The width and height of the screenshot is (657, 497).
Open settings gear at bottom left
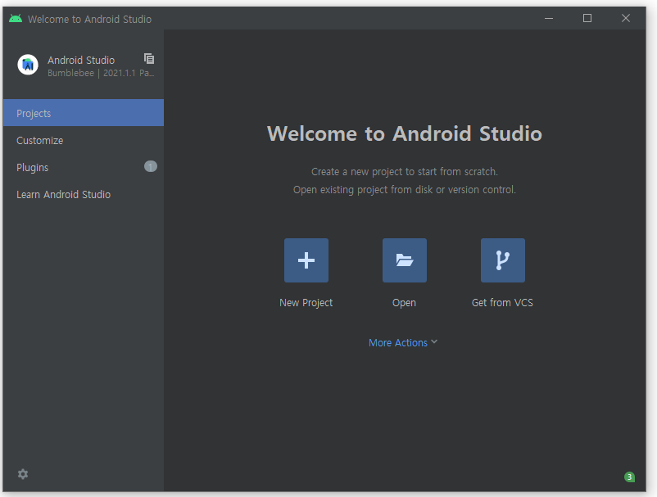coord(23,474)
